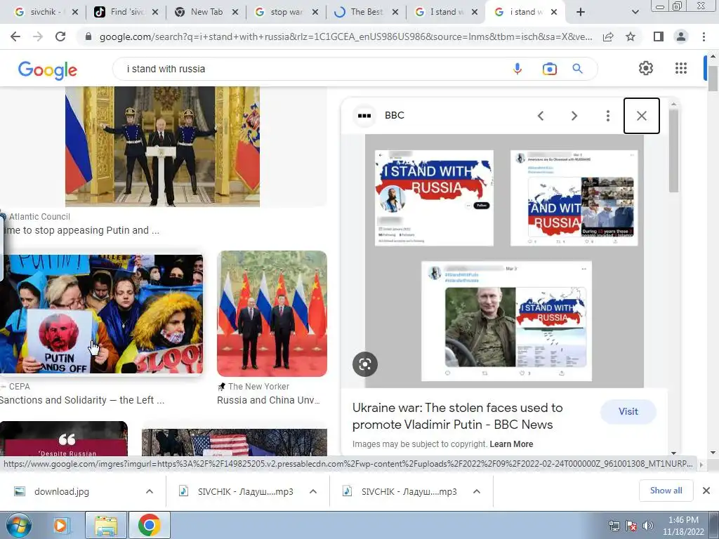Viewport: 719px width, 539px height.
Task: Expand first SIVCHIK mp3 options arrow
Action: coord(313,491)
